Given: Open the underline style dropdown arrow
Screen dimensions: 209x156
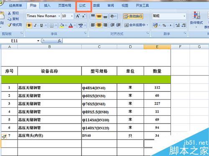Looking at the screenshot, I should coord(46,25).
